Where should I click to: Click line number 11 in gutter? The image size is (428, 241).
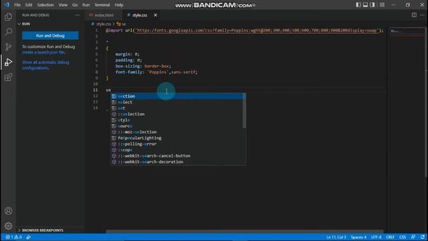(95, 90)
